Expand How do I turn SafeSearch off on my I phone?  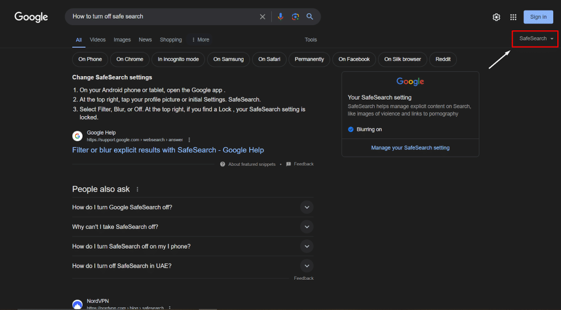pyautogui.click(x=307, y=246)
